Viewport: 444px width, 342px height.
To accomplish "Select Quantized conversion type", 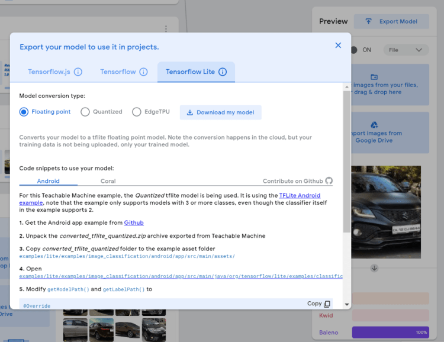I will pos(85,112).
